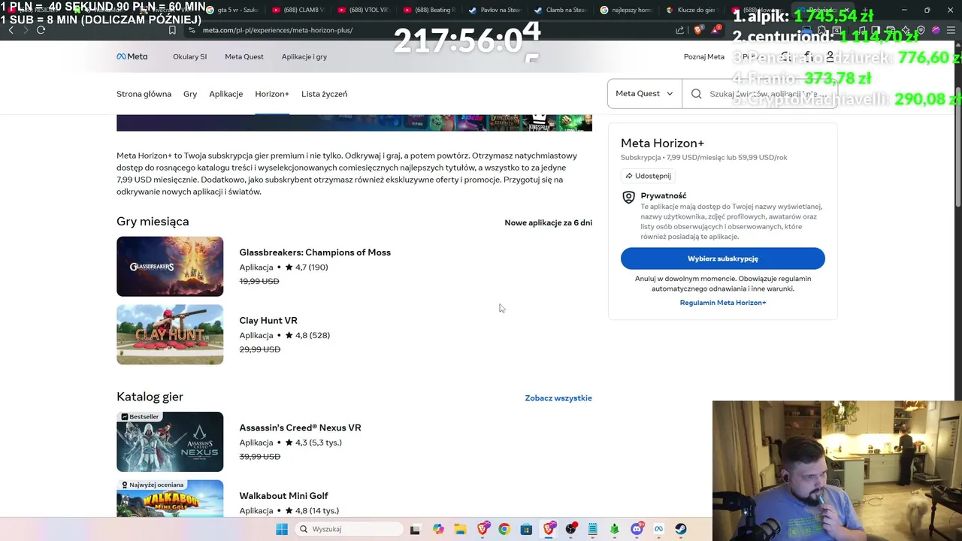Open Notepad from the taskbar
Viewport: 962px width, 541px height.
coord(592,529)
